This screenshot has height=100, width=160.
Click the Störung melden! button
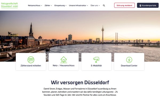[124, 5]
